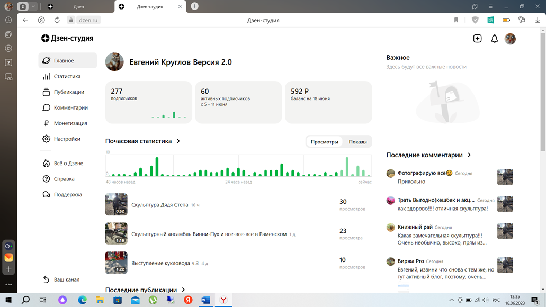Click the create publication plus icon
The width and height of the screenshot is (546, 307).
[477, 39]
